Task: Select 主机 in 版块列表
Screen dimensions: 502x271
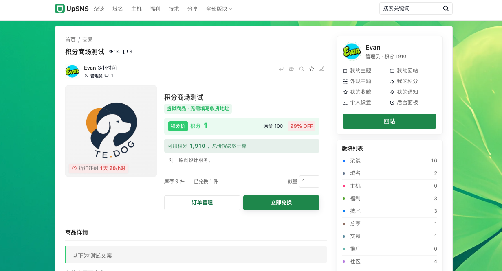Action: tap(390, 186)
